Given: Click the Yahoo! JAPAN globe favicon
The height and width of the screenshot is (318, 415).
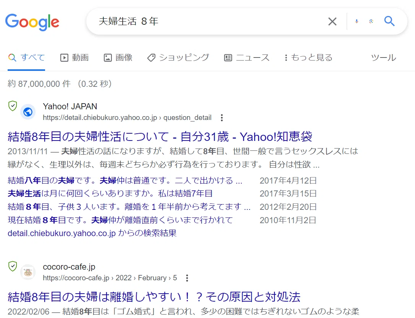Looking at the screenshot, I should (x=28, y=112).
